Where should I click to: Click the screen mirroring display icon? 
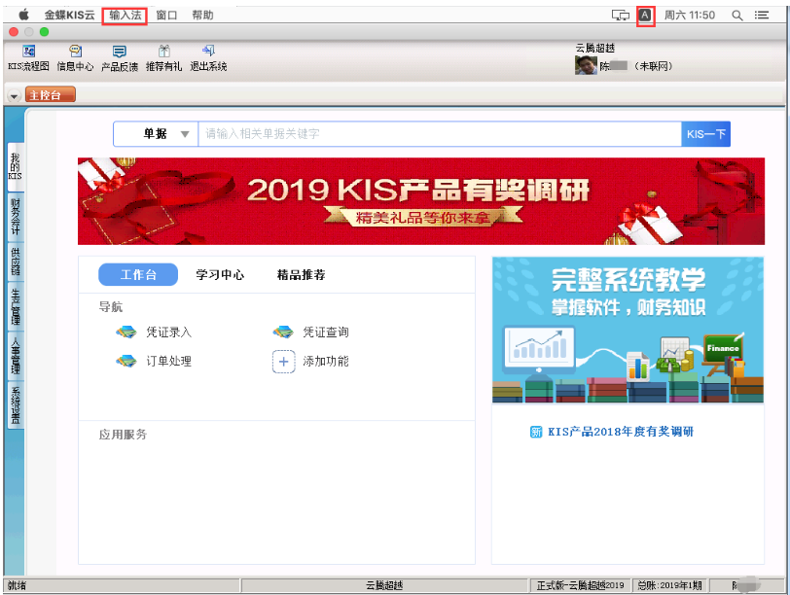[620, 16]
